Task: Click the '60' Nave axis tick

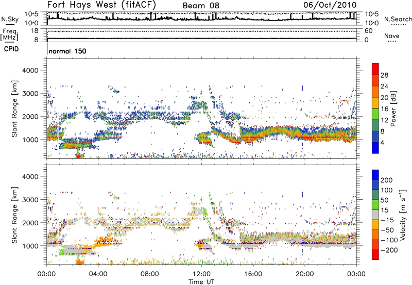Action: tap(368, 31)
